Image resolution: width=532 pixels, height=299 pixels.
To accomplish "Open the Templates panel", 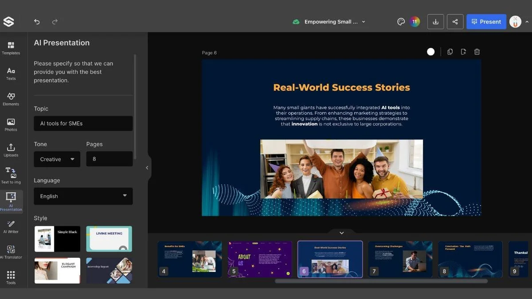I will pos(11,48).
